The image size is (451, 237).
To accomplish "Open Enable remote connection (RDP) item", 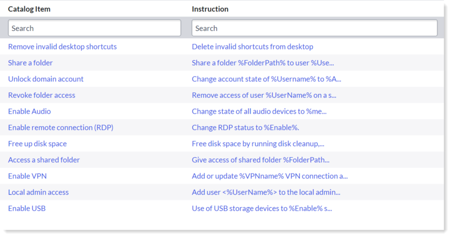I will click(x=61, y=127).
